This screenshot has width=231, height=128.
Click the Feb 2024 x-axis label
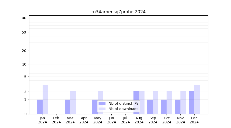56,120
